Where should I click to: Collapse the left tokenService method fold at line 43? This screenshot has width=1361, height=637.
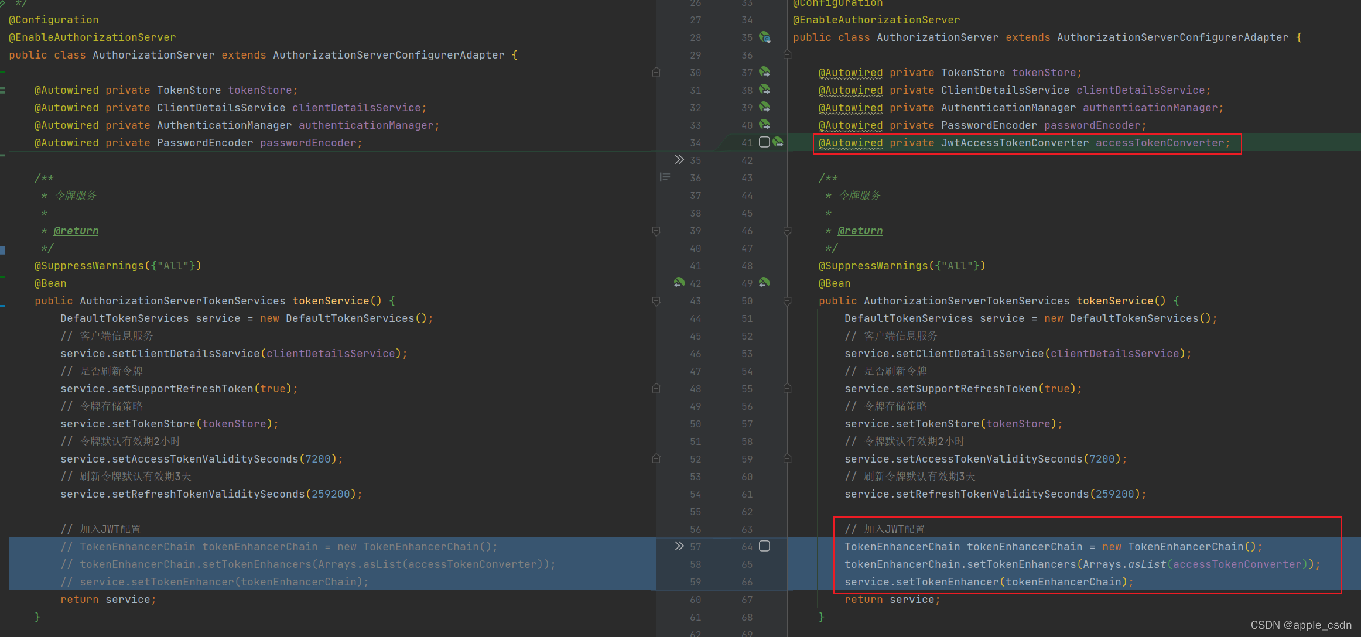click(656, 301)
